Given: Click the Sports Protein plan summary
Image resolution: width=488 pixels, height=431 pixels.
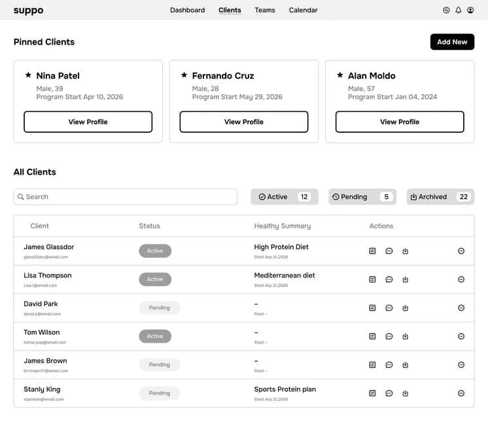Looking at the screenshot, I should (285, 389).
